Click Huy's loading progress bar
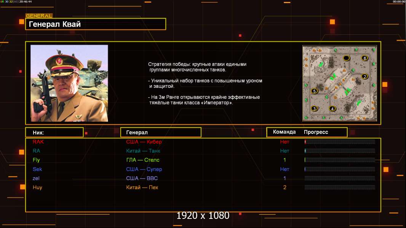 pos(340,187)
